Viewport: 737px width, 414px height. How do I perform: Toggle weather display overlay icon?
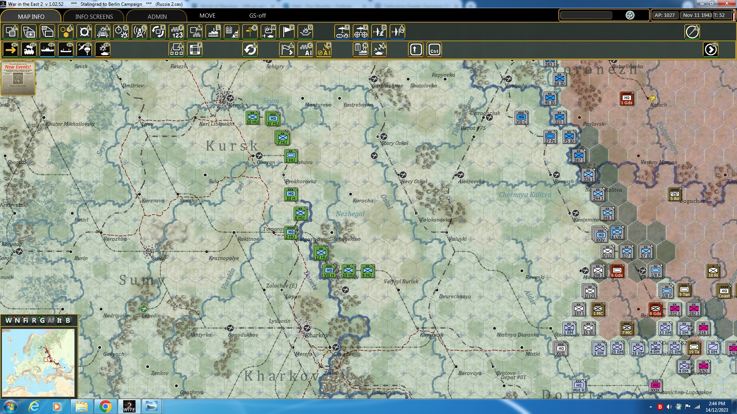[268, 32]
